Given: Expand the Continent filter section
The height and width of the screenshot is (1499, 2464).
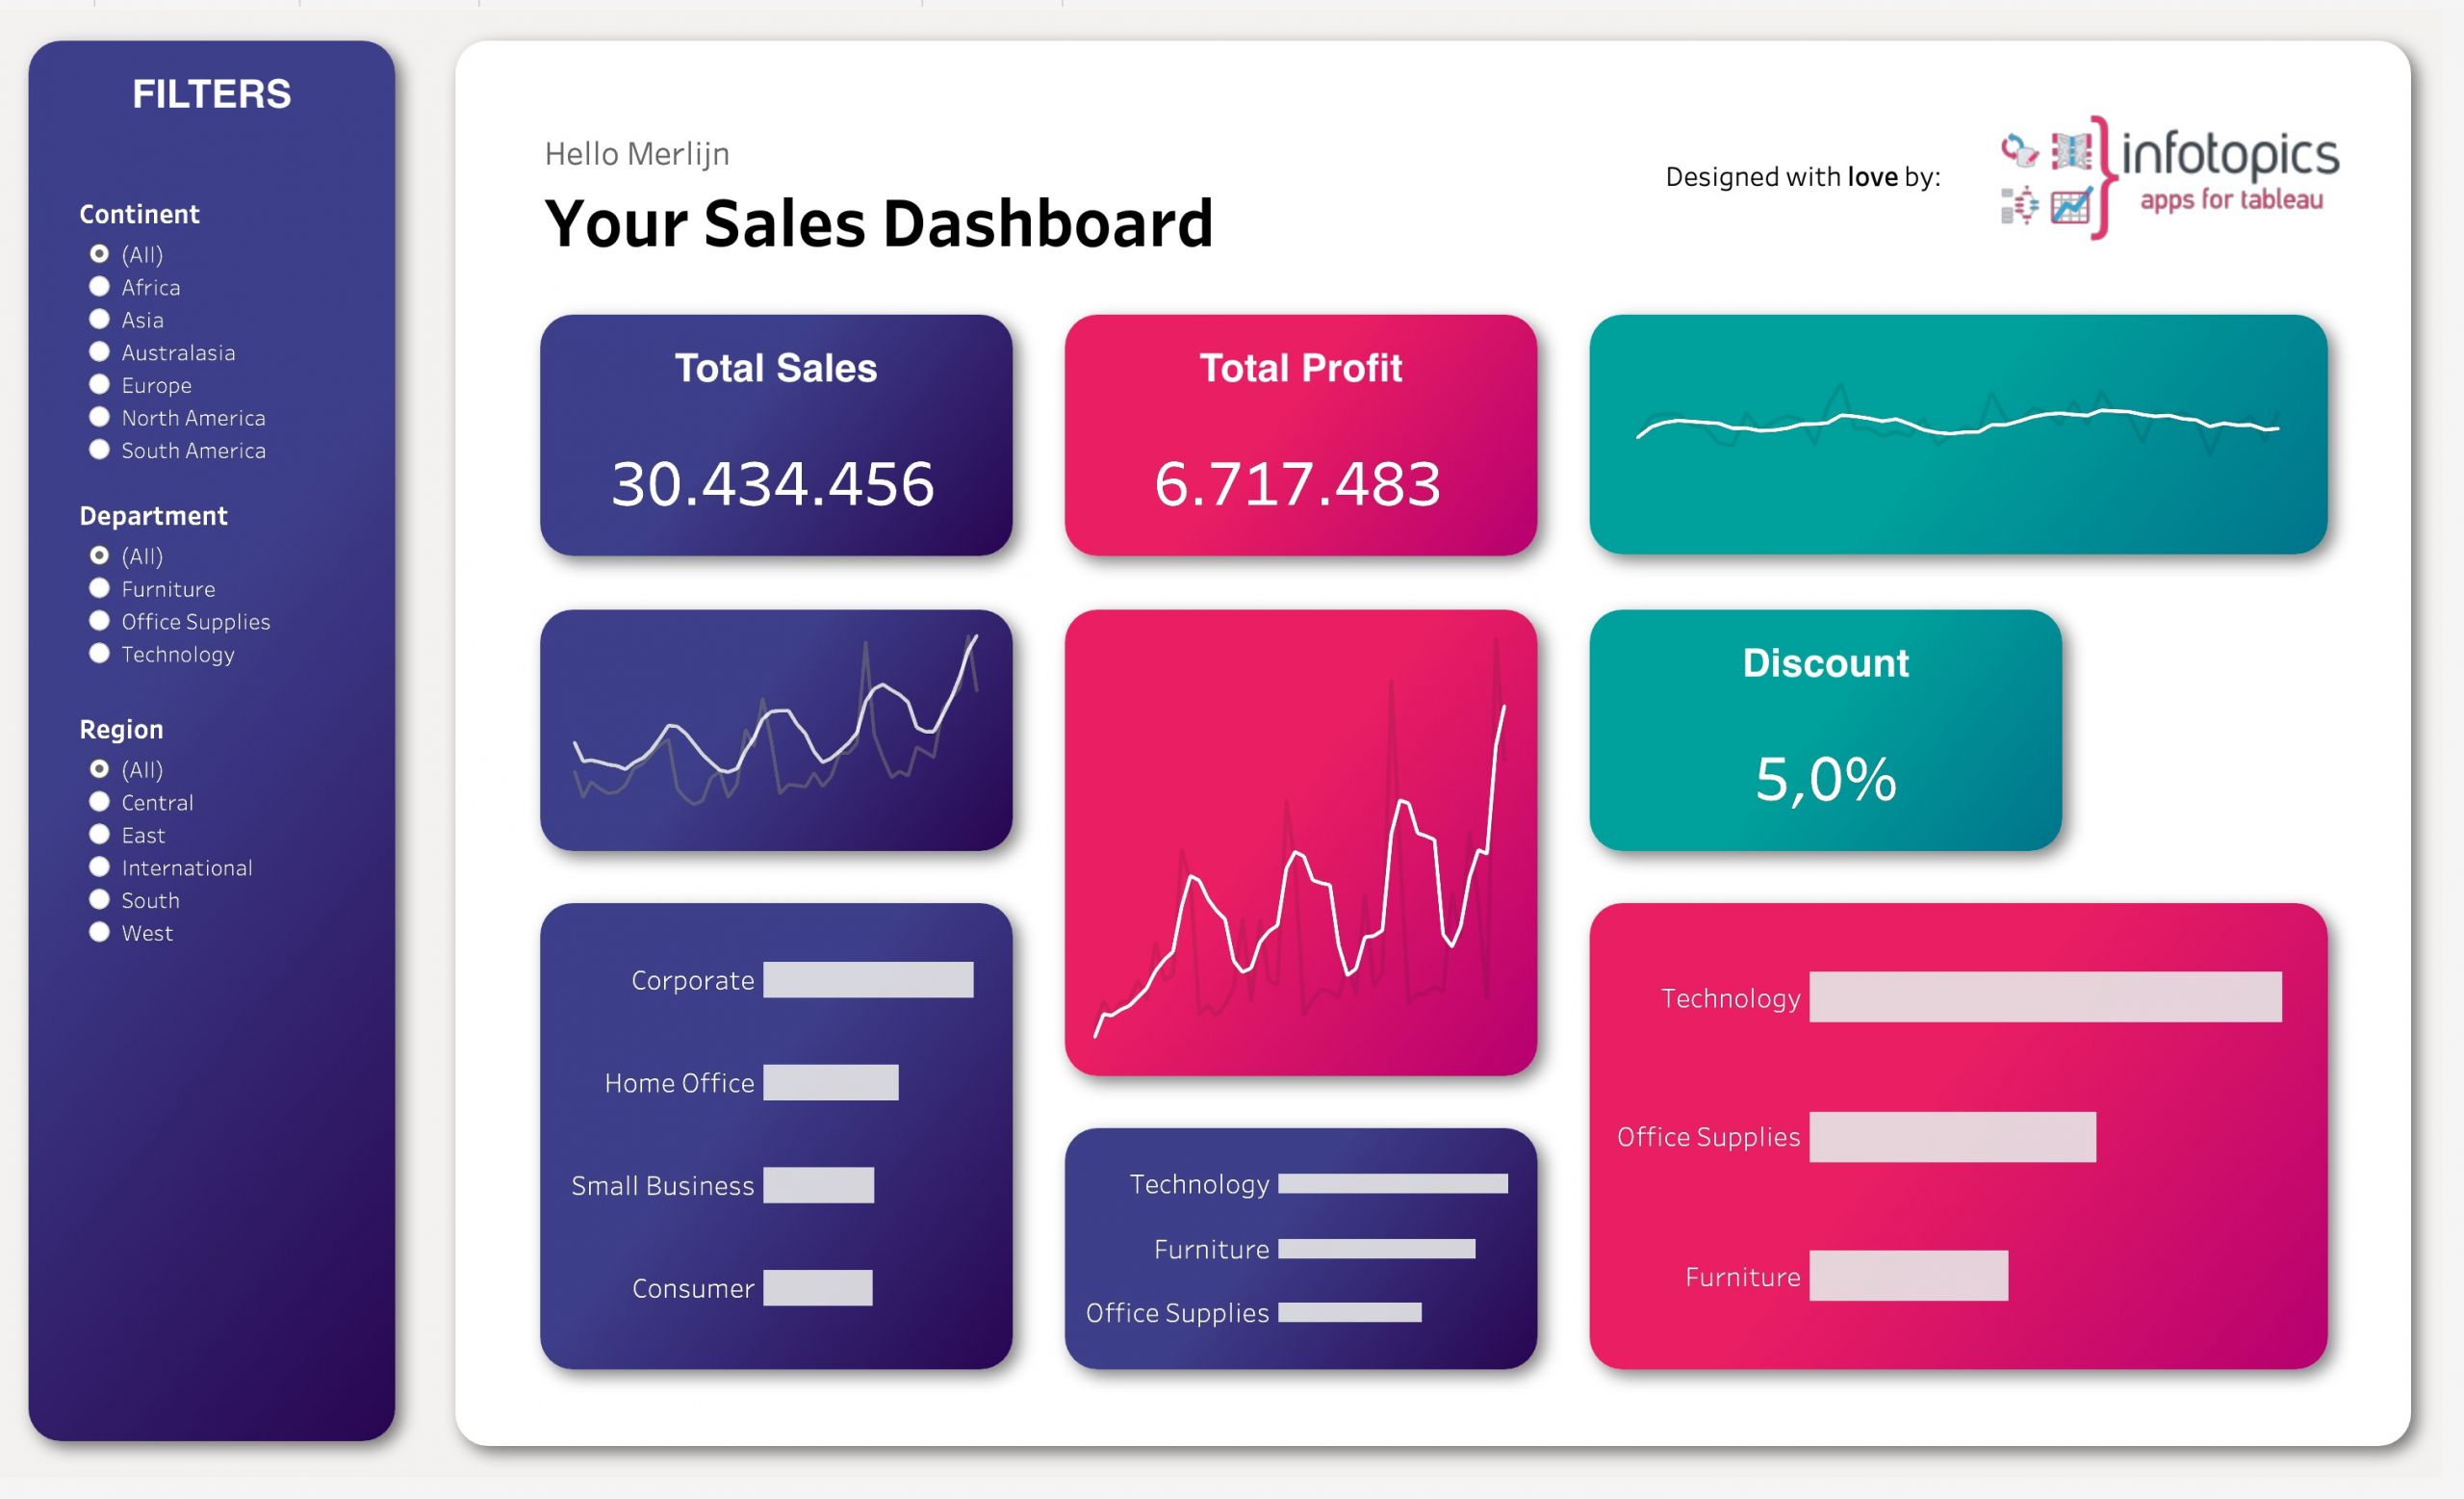Looking at the screenshot, I should [138, 215].
